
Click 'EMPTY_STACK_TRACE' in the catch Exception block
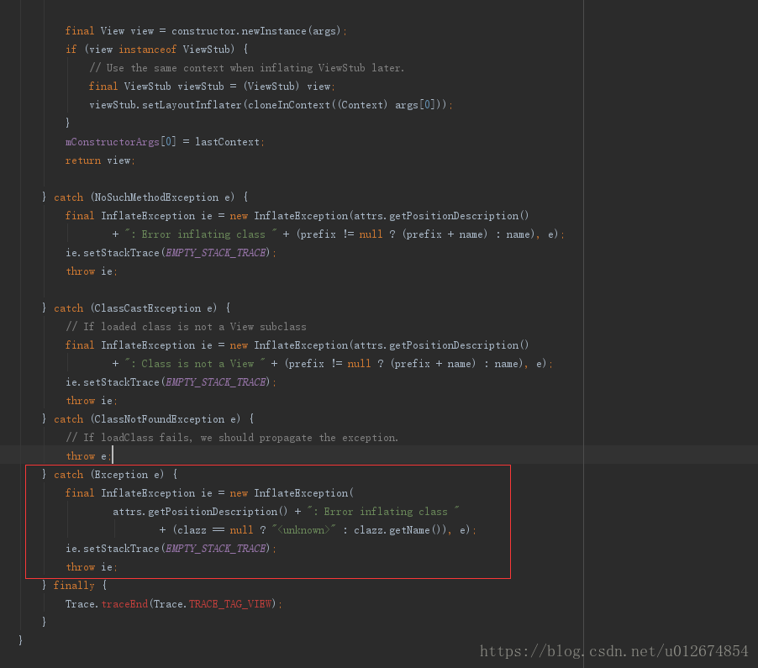coord(216,549)
